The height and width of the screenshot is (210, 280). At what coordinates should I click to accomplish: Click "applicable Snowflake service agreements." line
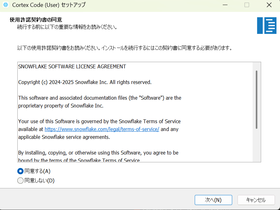[x=64, y=137]
